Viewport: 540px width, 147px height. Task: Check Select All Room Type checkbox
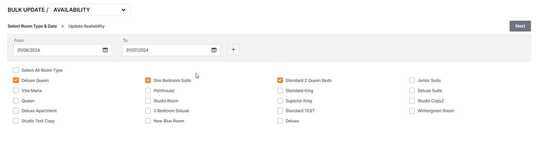(16, 70)
